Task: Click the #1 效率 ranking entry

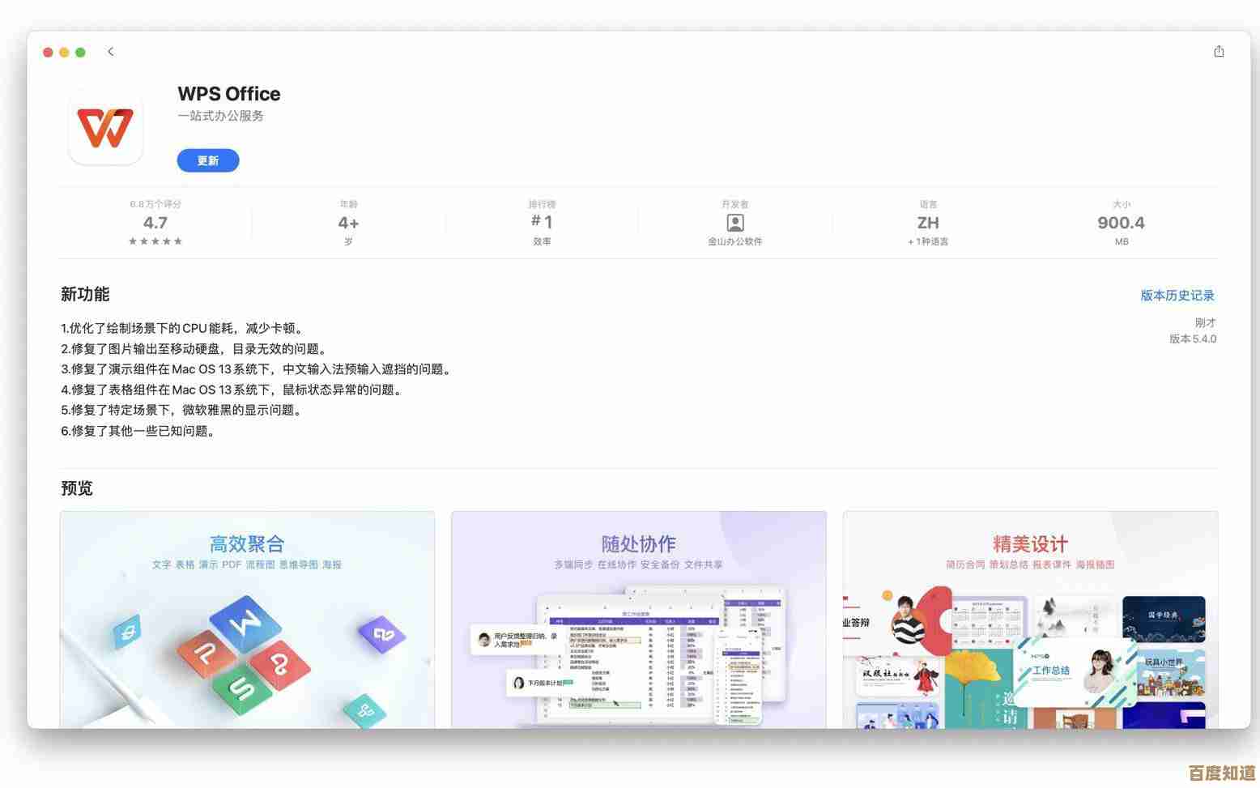Action: pos(541,223)
